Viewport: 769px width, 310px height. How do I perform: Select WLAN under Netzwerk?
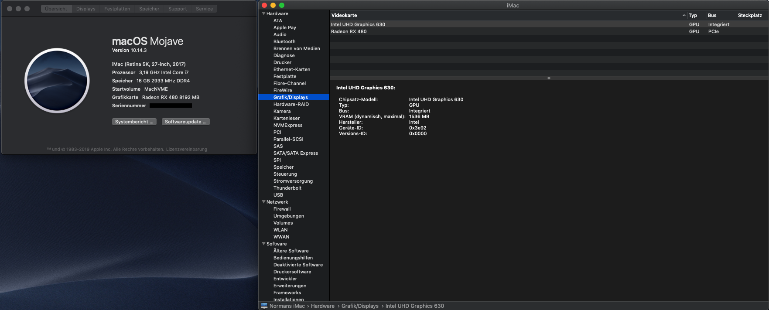tap(280, 230)
